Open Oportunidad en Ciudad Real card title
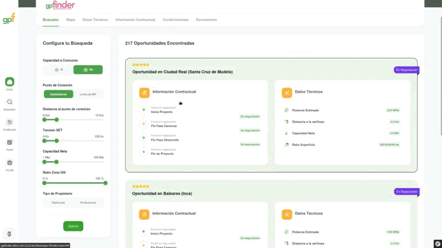 [x=183, y=72]
